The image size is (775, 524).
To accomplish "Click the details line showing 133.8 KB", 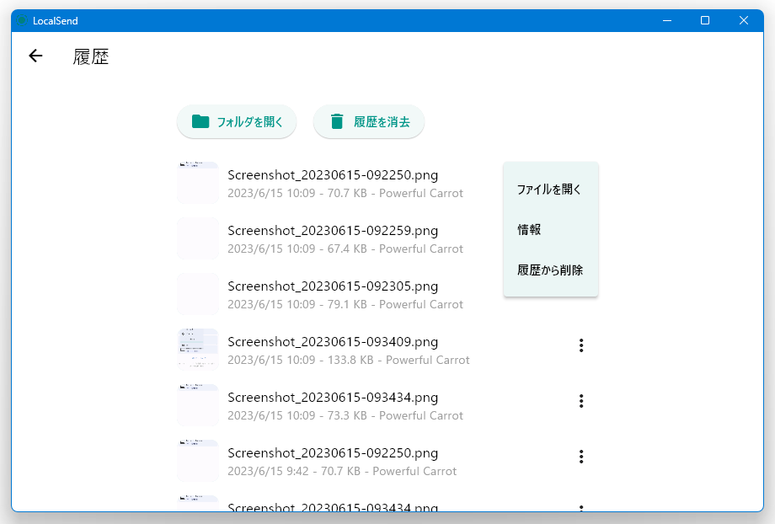I will [349, 360].
